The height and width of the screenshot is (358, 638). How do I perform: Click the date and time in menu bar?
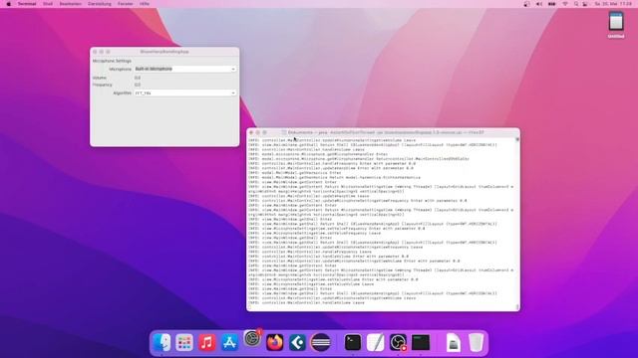tap(614, 4)
